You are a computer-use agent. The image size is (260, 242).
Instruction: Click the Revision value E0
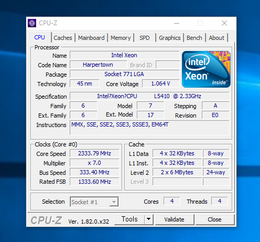coord(215,115)
